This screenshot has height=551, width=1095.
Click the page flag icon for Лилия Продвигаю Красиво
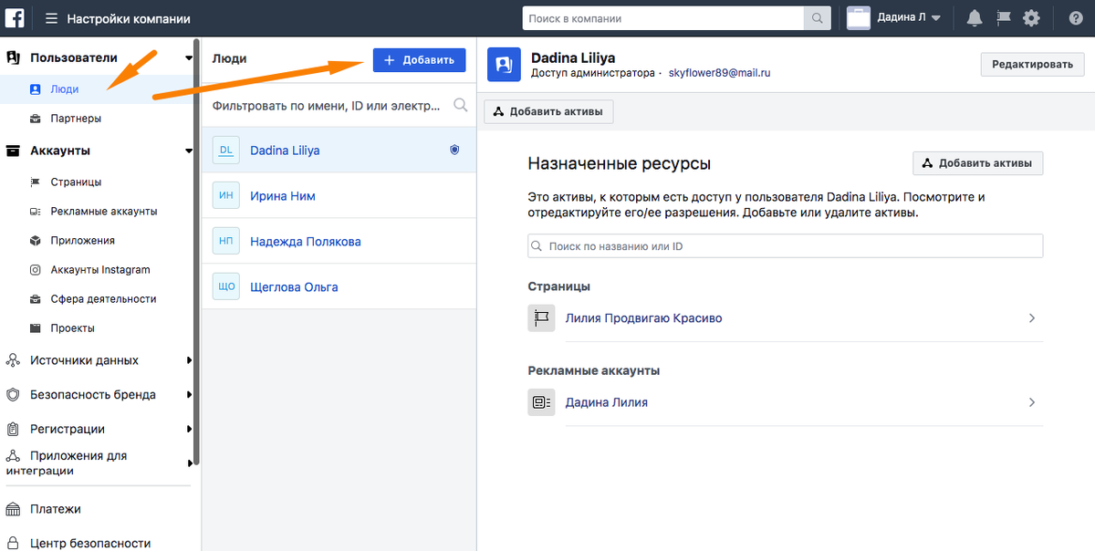pyautogui.click(x=541, y=318)
